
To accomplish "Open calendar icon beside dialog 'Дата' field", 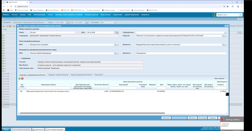I will (x=115, y=32).
